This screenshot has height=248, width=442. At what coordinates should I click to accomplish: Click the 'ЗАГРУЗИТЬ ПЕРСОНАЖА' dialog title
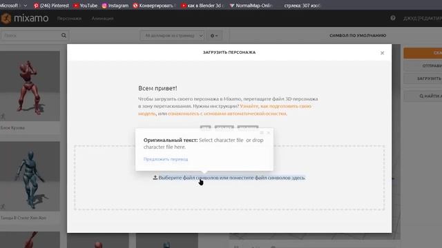[229, 52]
